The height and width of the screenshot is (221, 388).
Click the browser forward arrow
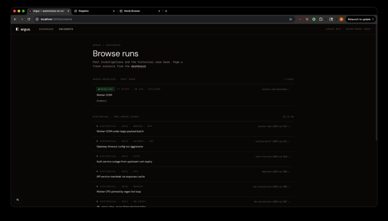click(22, 19)
